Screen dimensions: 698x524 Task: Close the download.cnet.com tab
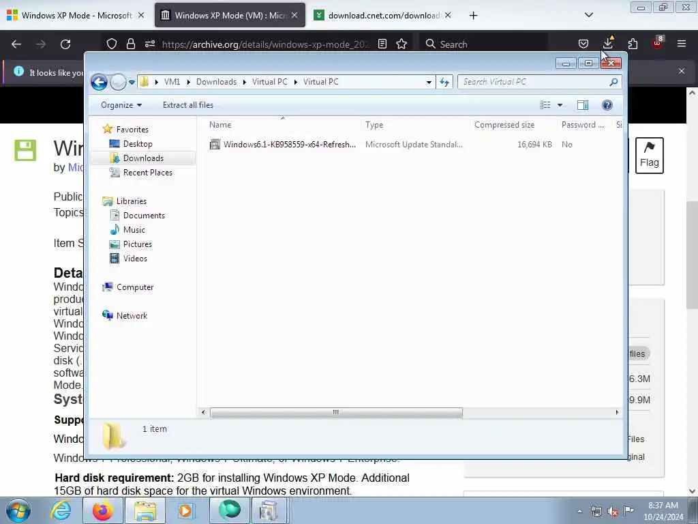448,16
